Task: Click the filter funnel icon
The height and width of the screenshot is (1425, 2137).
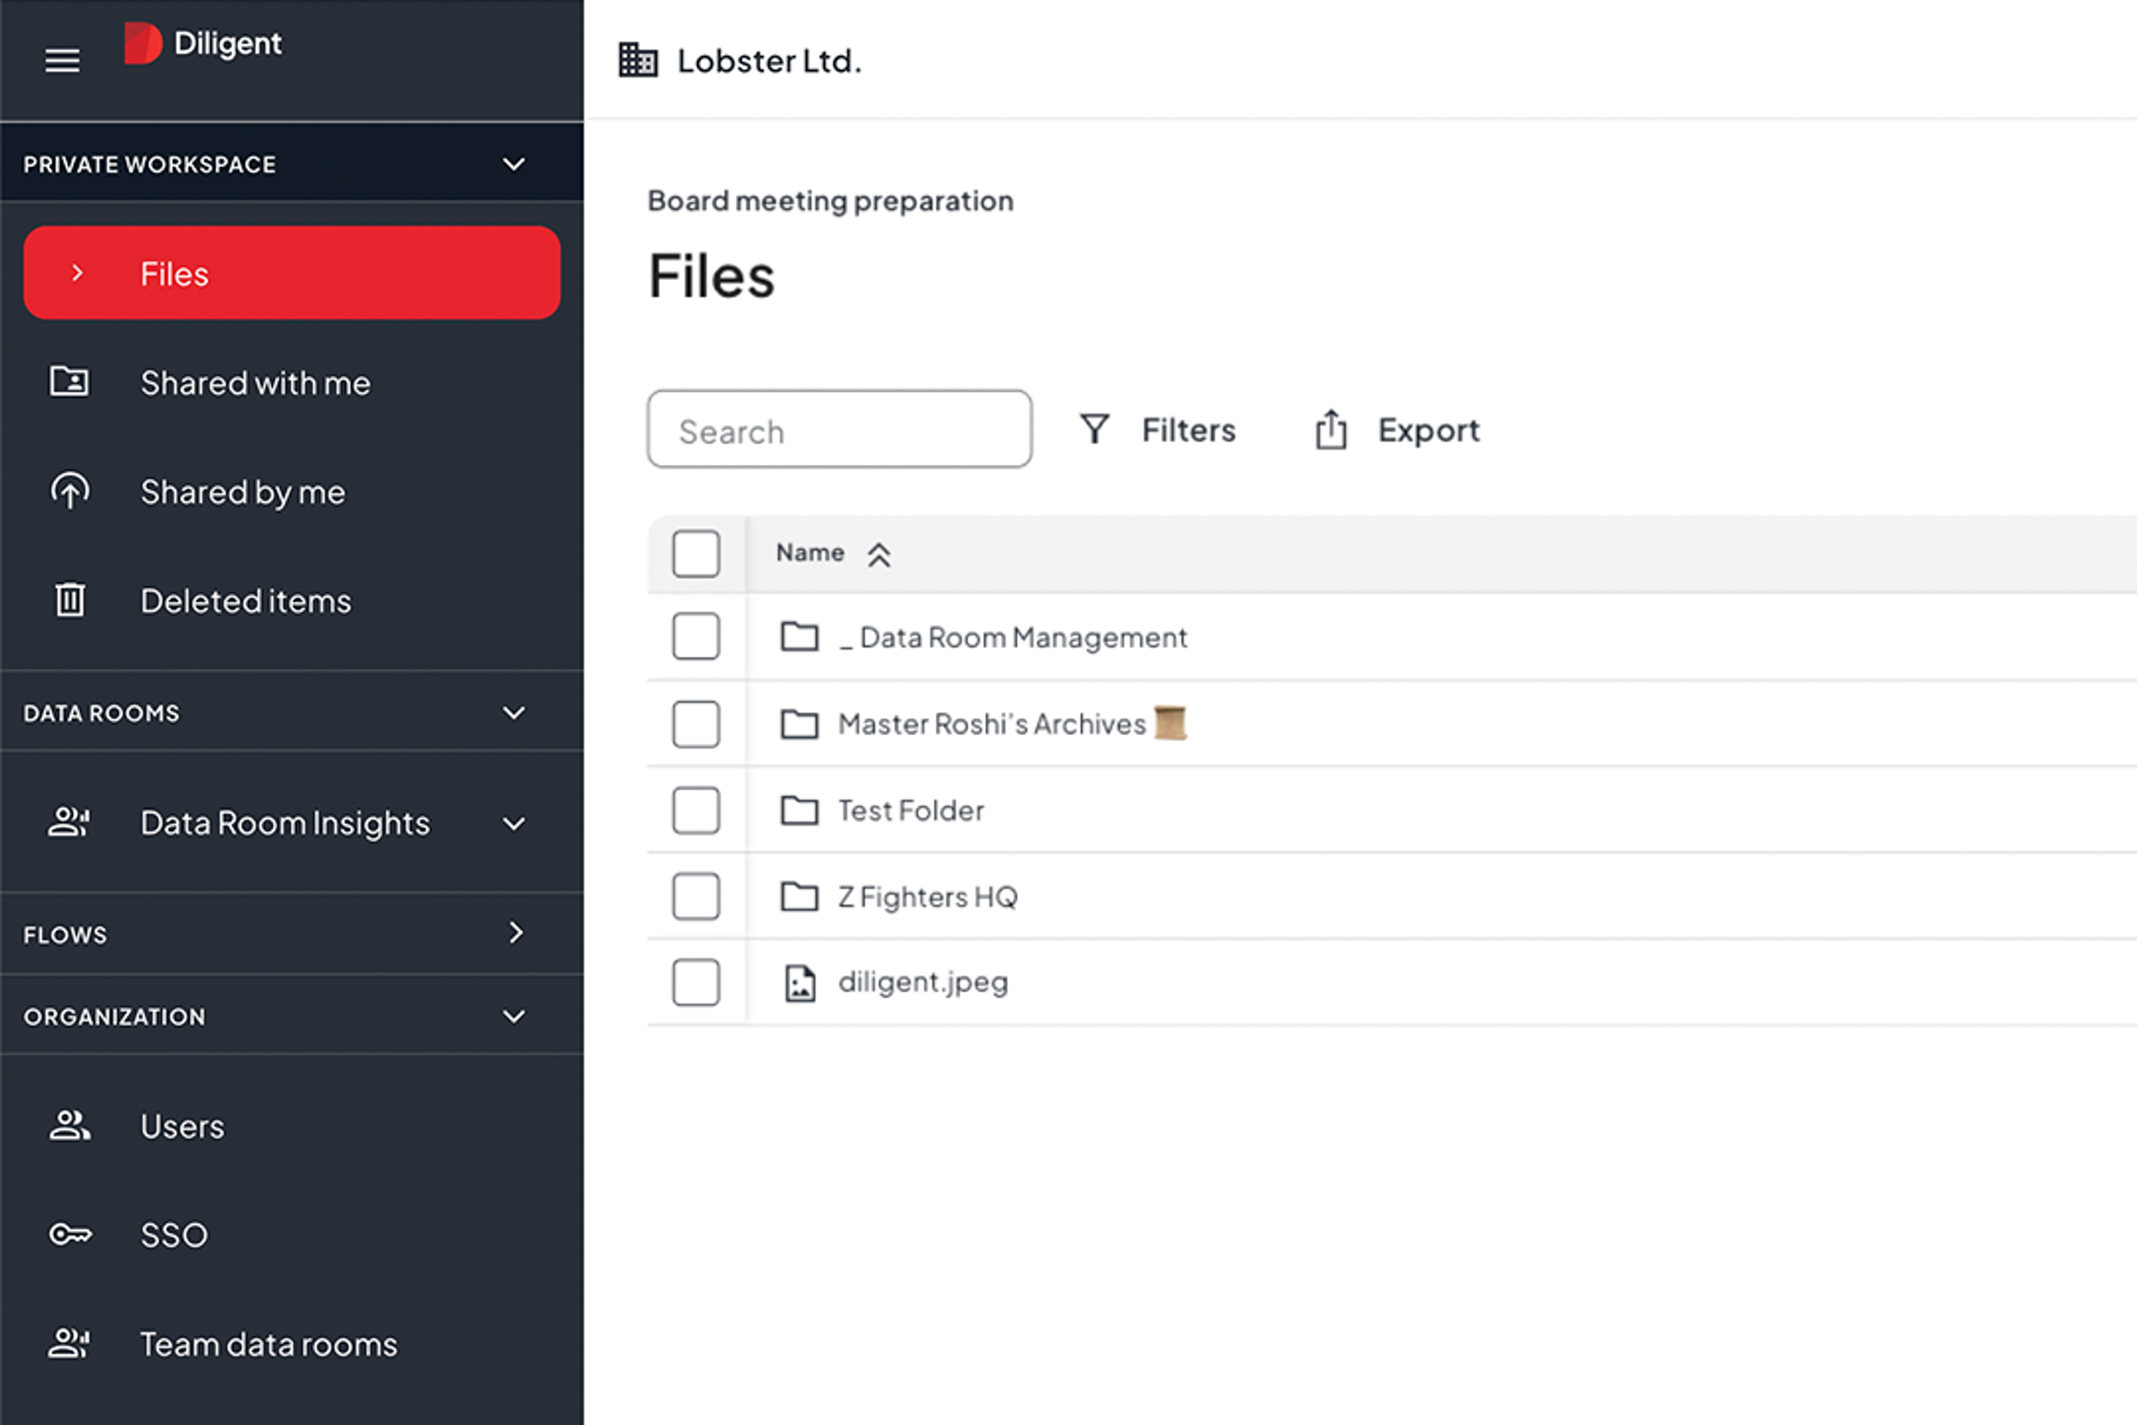Action: [x=1095, y=429]
